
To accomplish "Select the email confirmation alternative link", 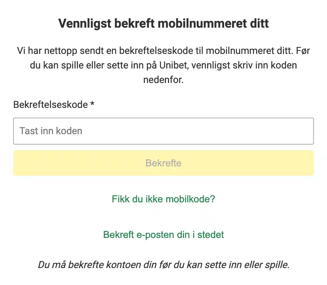I will click(x=163, y=235).
